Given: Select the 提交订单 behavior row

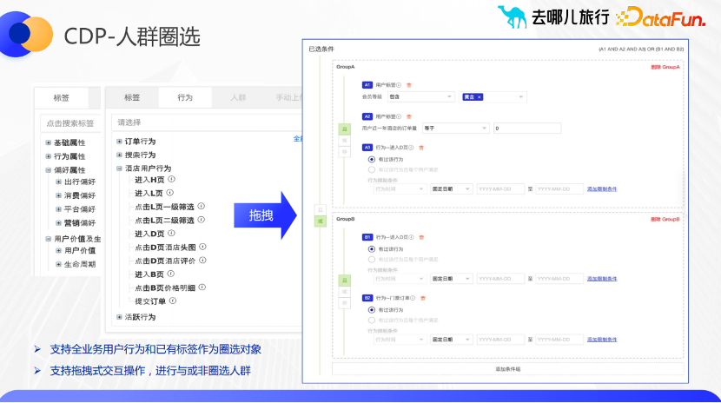Looking at the screenshot, I should point(150,301).
